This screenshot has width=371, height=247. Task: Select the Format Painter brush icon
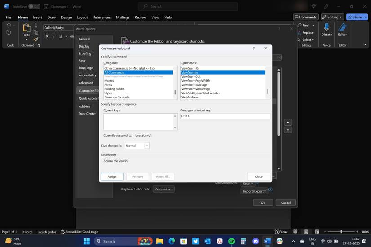point(36,40)
